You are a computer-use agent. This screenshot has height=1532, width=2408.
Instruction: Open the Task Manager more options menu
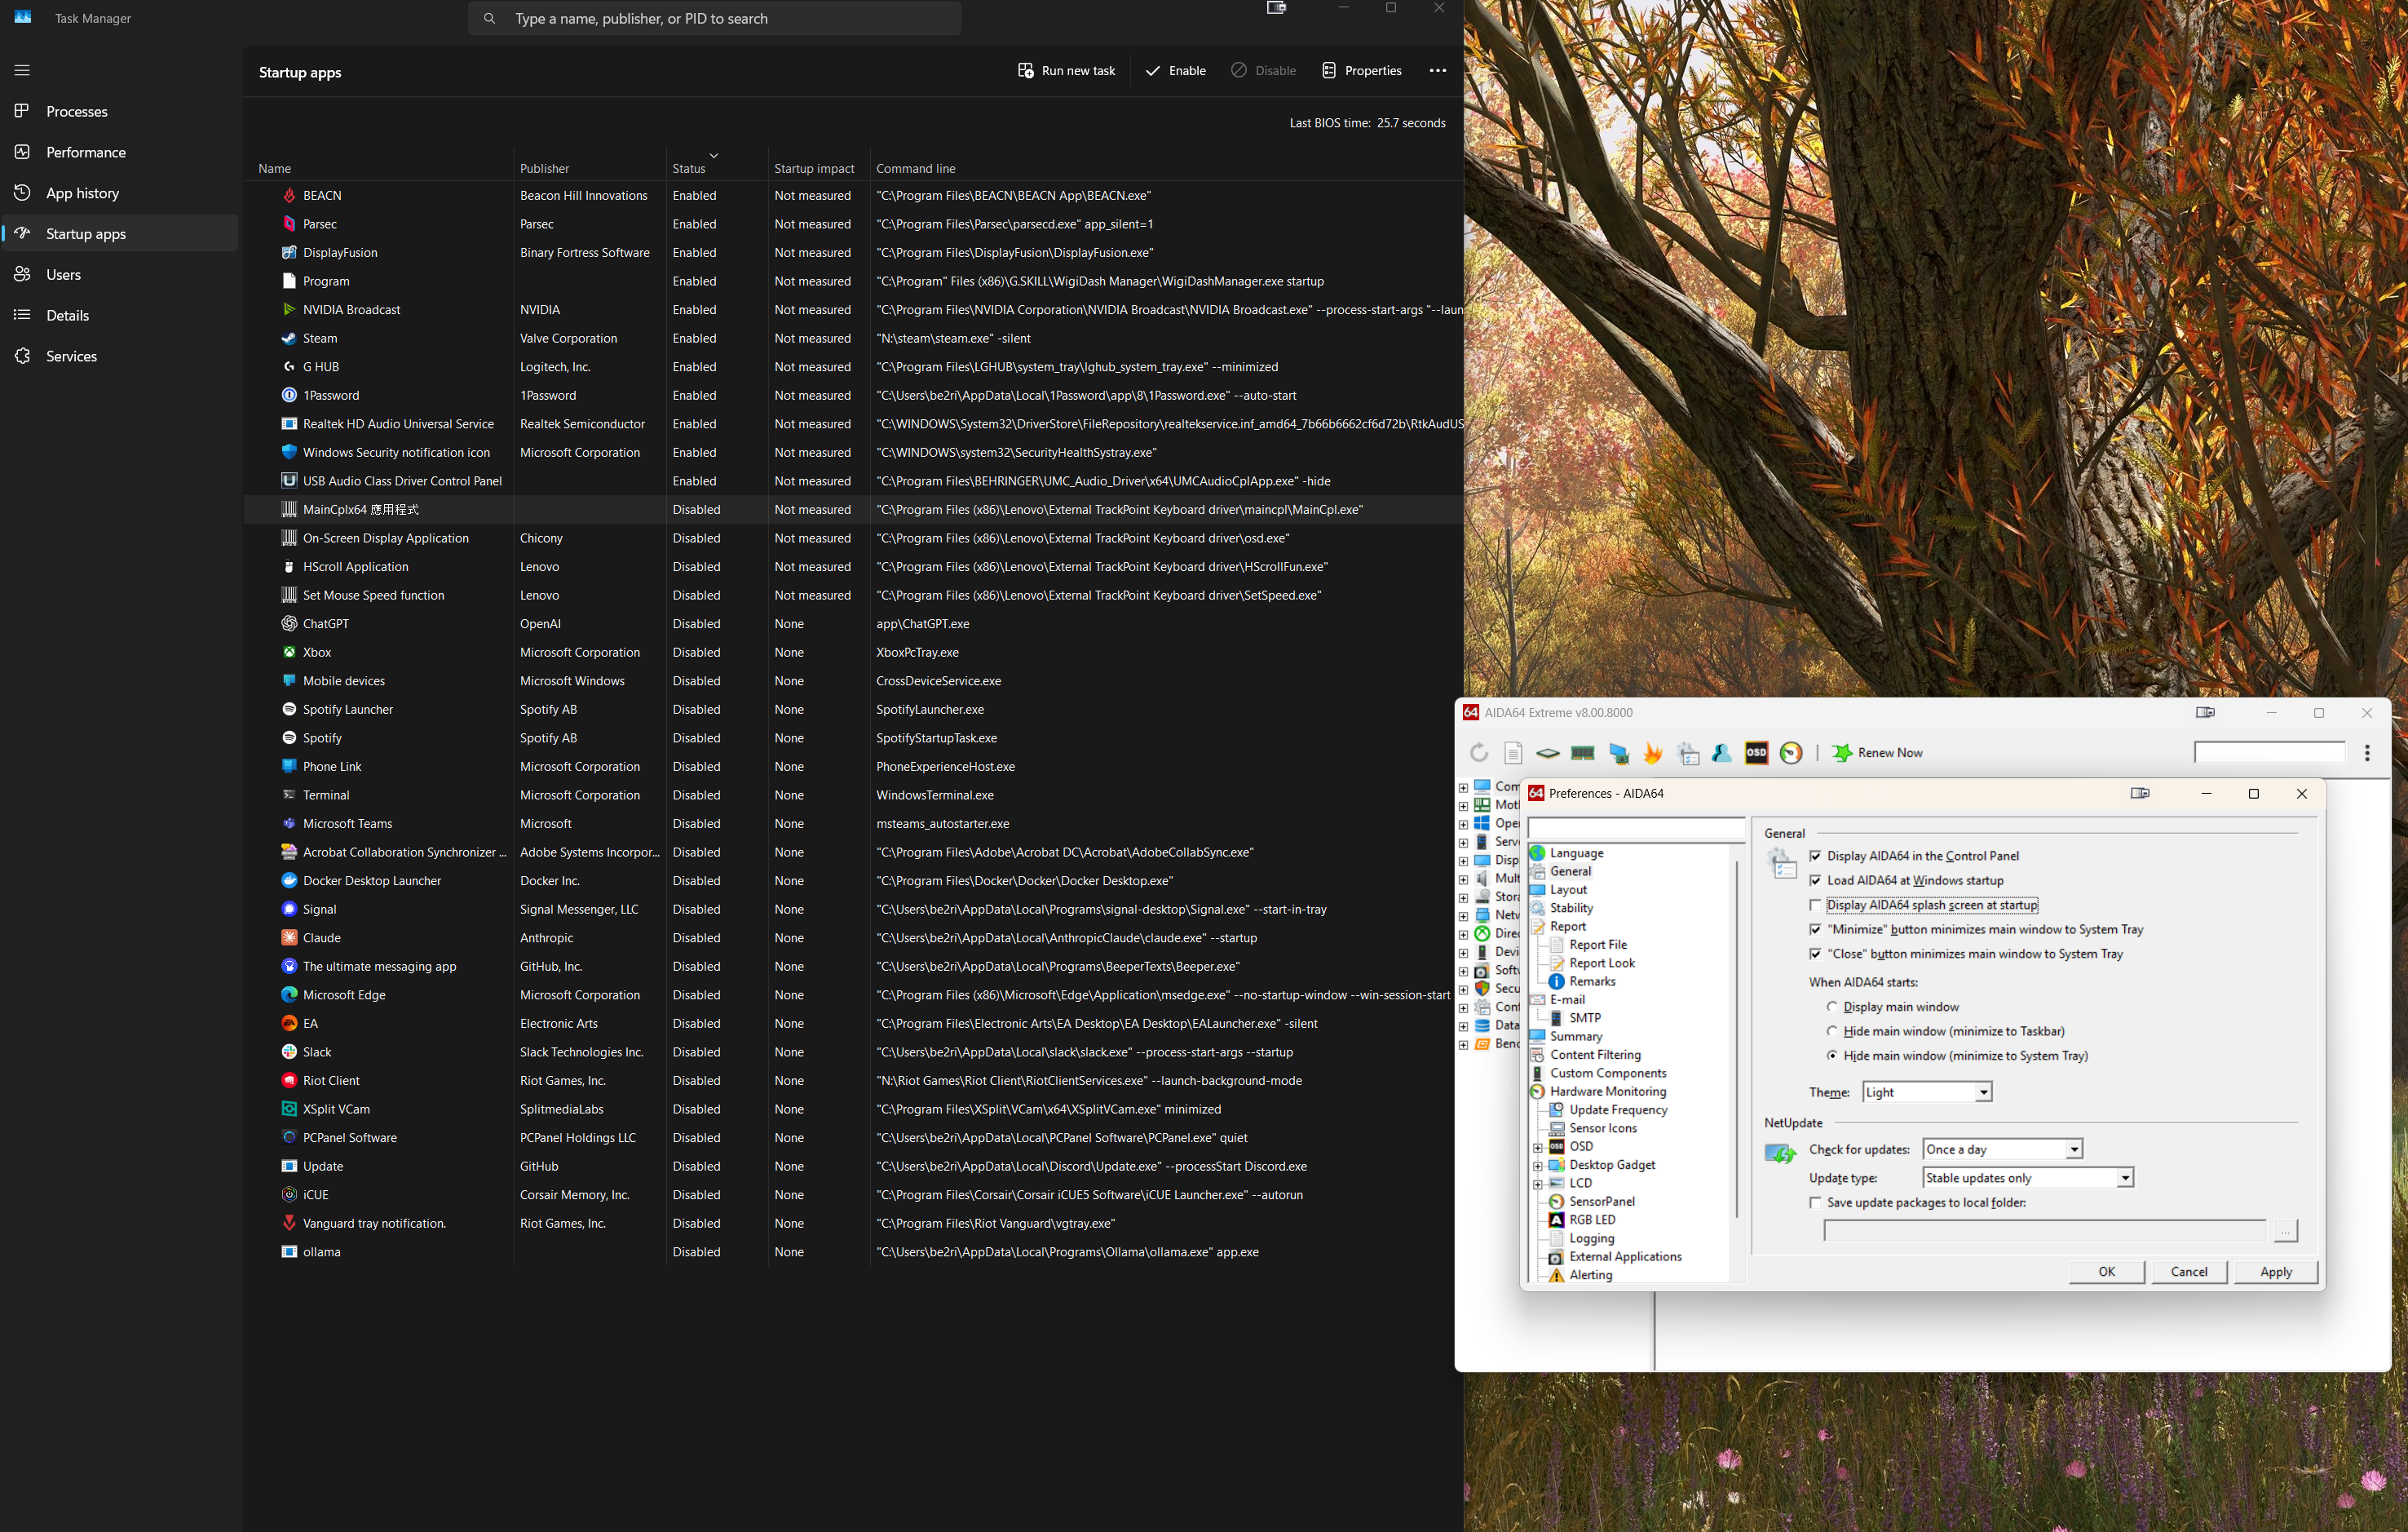click(x=1437, y=70)
